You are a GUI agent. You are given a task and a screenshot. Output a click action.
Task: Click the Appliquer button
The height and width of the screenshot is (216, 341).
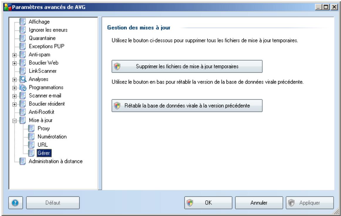point(310,203)
